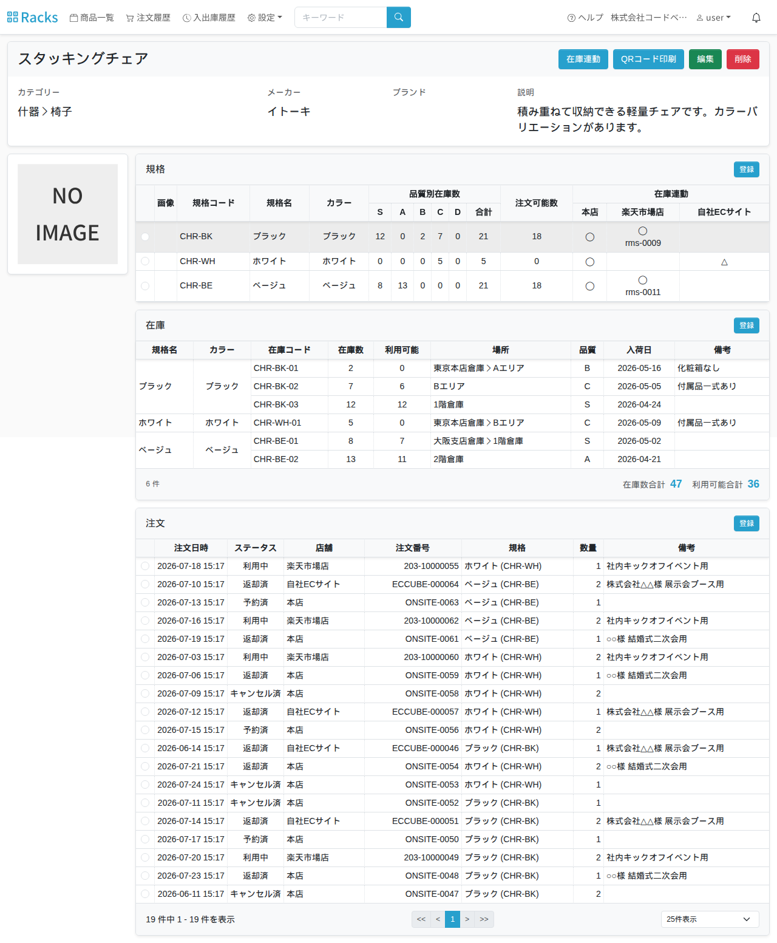Click 登録 in the 在庫 section
Screen dimensions: 777x943
pyautogui.click(x=747, y=325)
